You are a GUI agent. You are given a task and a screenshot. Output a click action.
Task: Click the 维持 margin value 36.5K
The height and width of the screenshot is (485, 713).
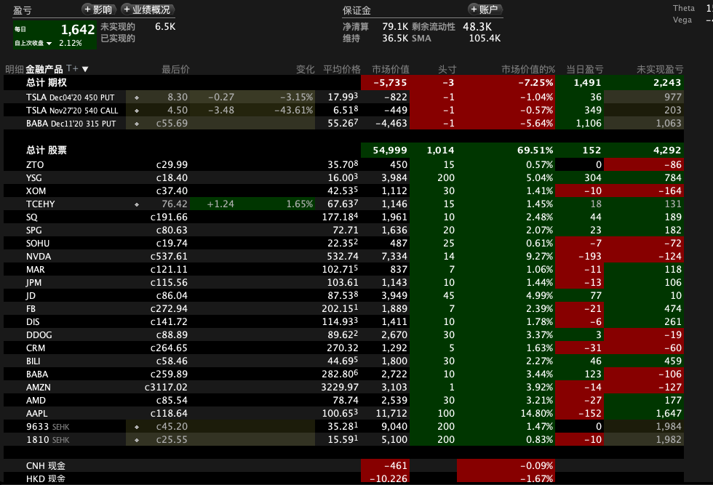(x=395, y=39)
